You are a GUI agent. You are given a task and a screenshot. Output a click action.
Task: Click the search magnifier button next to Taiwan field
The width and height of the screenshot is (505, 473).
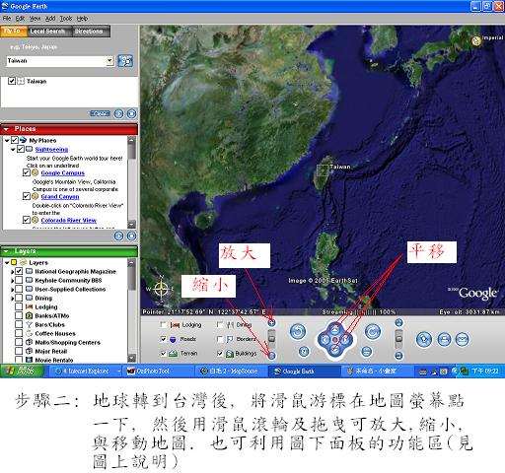click(x=125, y=61)
